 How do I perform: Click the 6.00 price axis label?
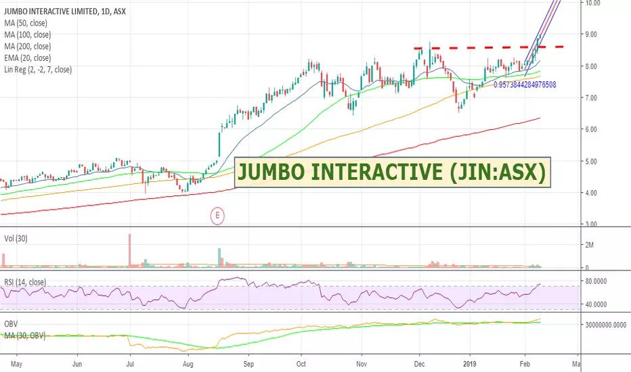(591, 129)
